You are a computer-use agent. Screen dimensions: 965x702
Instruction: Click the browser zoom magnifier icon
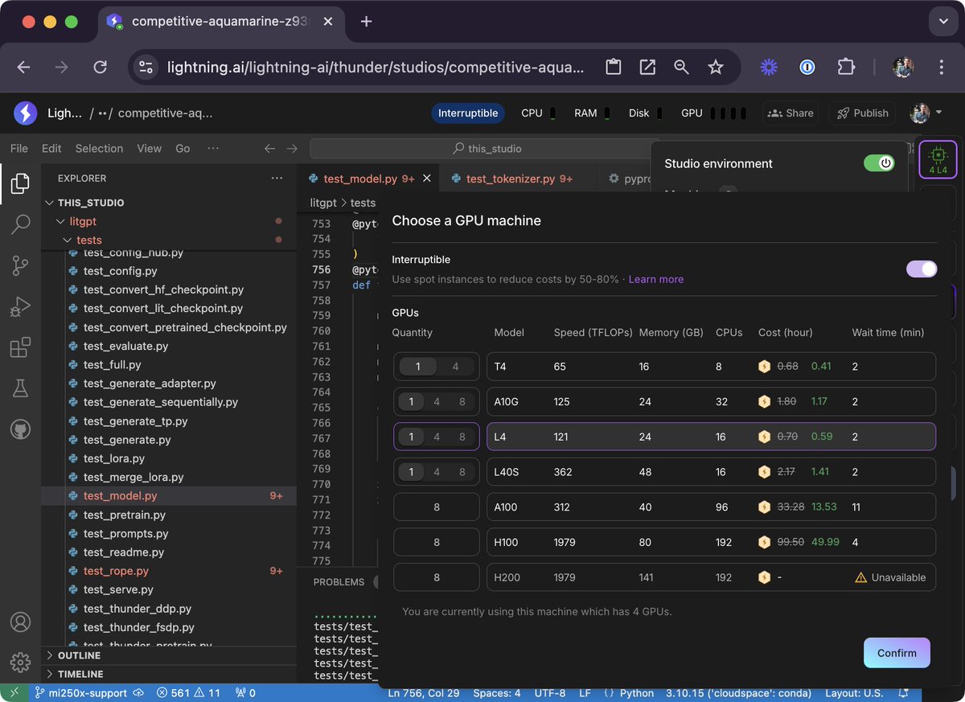tap(681, 68)
